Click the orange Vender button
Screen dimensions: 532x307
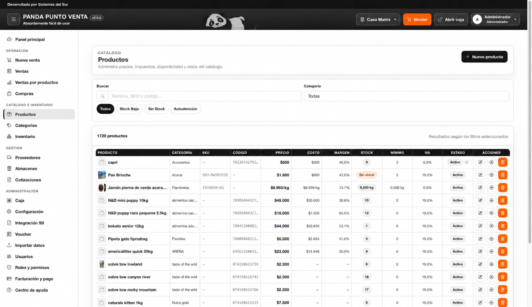[x=417, y=19]
